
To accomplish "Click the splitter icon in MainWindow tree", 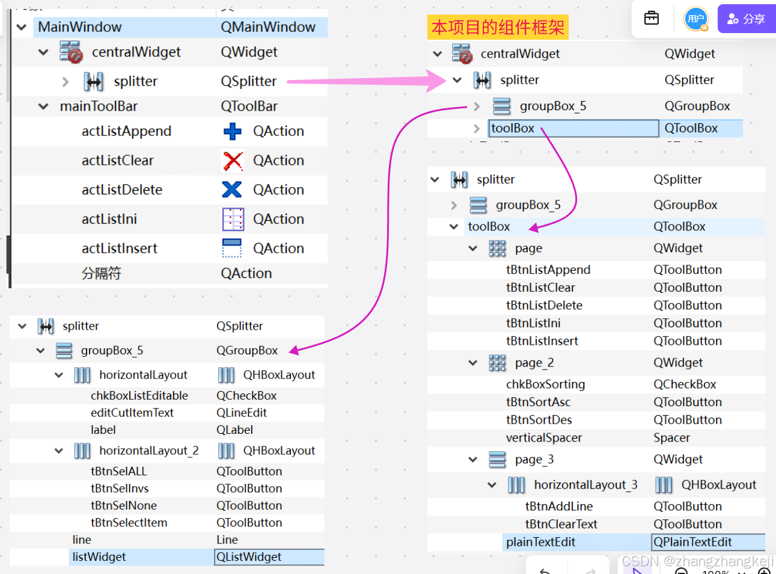I will [x=94, y=81].
